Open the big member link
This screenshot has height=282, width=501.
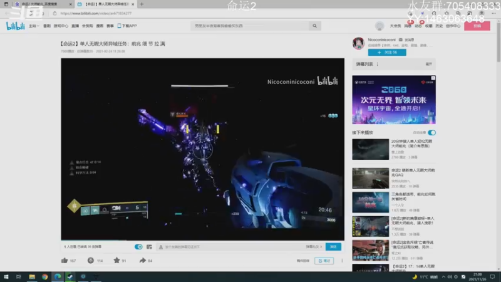tap(395, 26)
